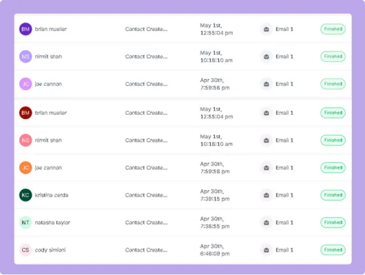The height and width of the screenshot is (275, 365).
Task: Click Contact Create... in kristina cerda's row
Action: point(146,195)
